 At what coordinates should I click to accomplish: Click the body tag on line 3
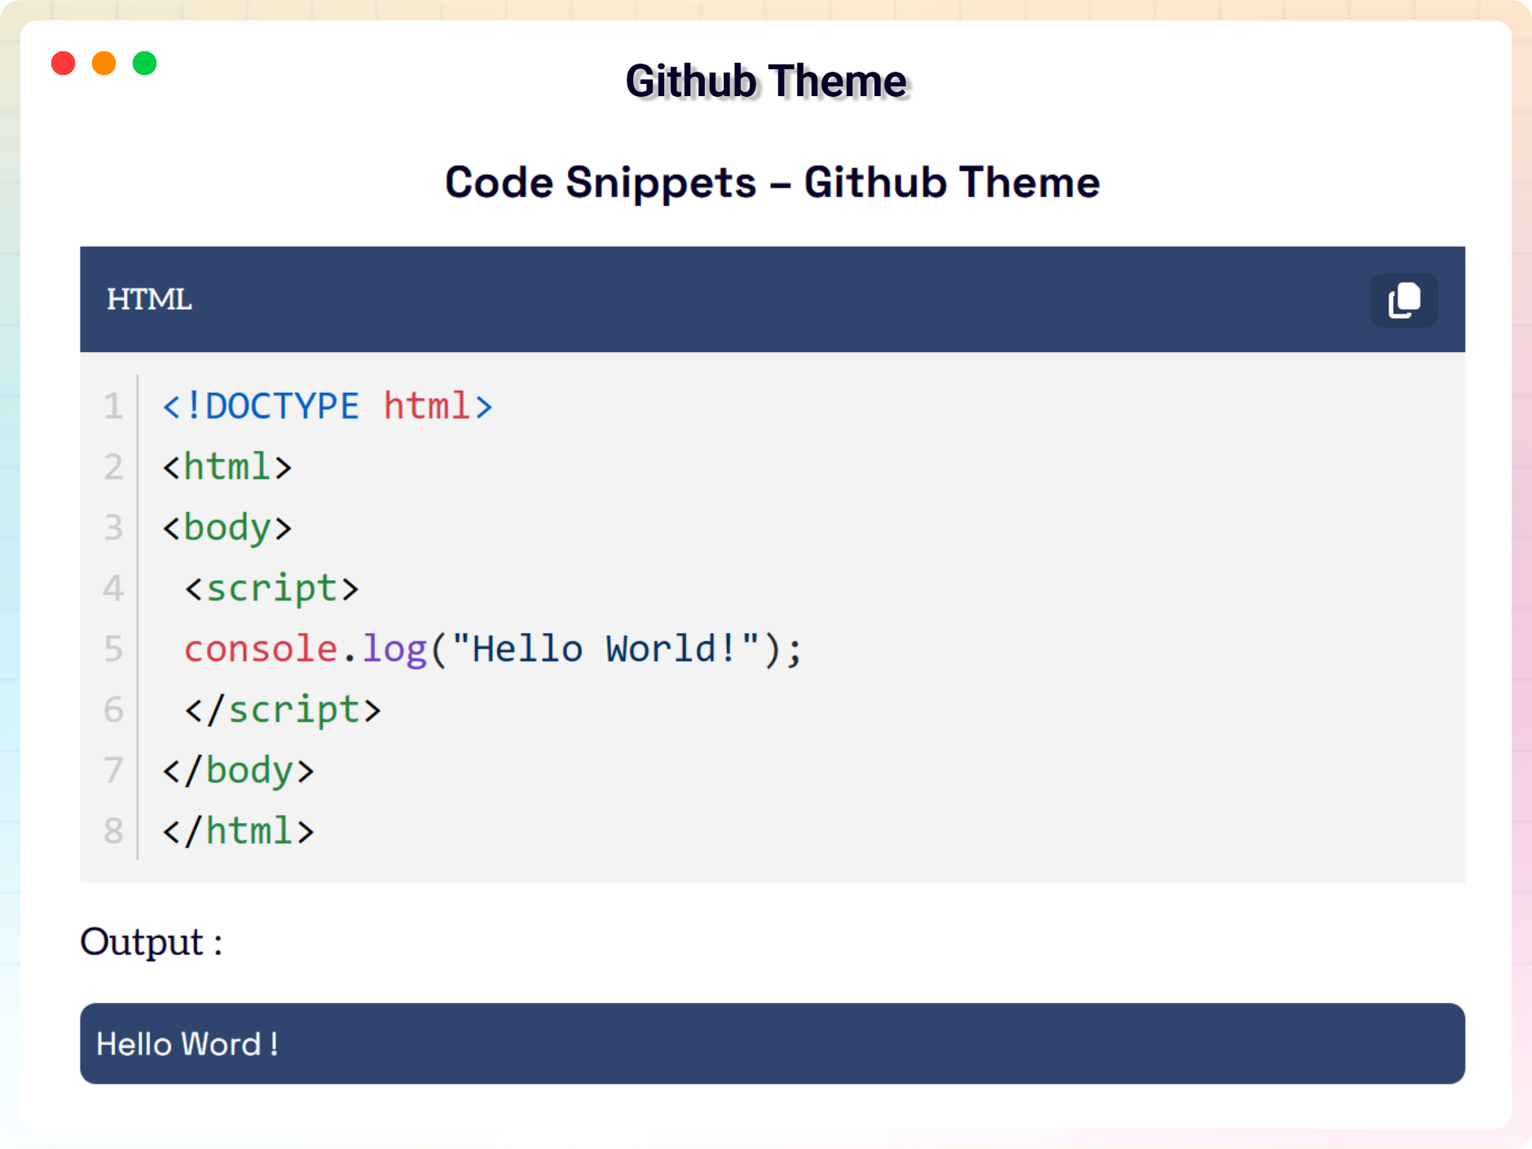(x=227, y=528)
